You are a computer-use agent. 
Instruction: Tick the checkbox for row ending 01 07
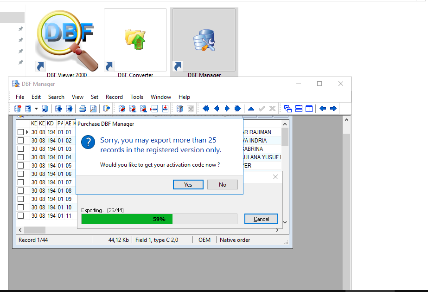(x=21, y=182)
